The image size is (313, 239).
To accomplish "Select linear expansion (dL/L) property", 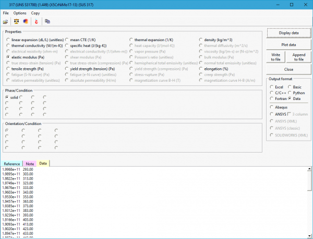I will (35, 40).
